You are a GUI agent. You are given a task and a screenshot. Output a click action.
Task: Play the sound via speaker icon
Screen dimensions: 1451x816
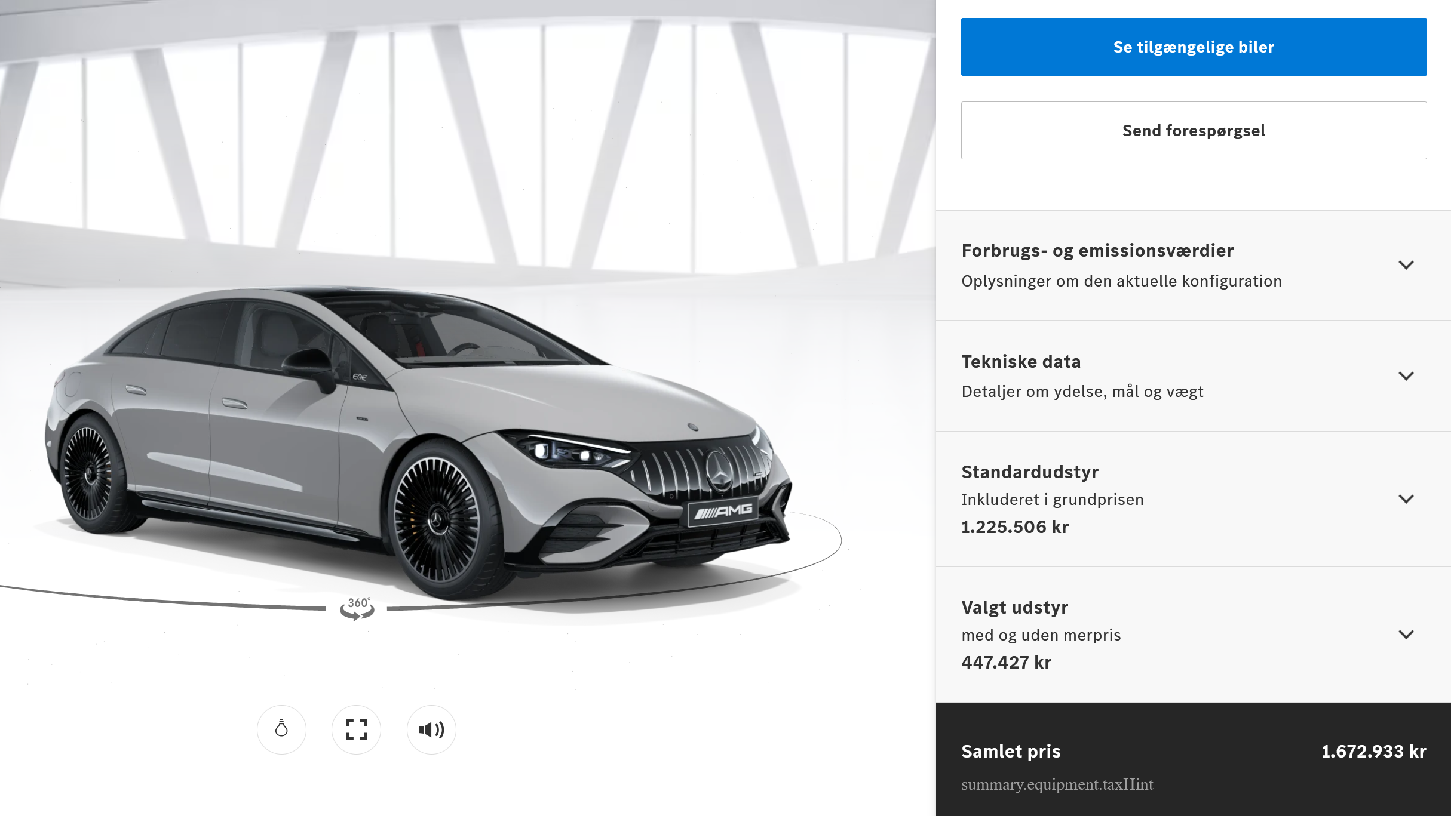click(x=431, y=729)
